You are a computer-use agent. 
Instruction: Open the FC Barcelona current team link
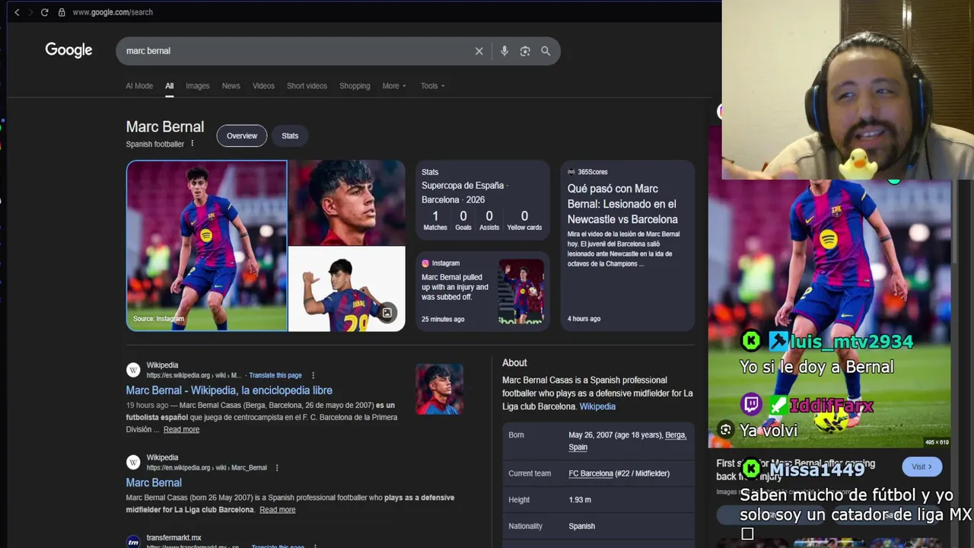pos(590,473)
